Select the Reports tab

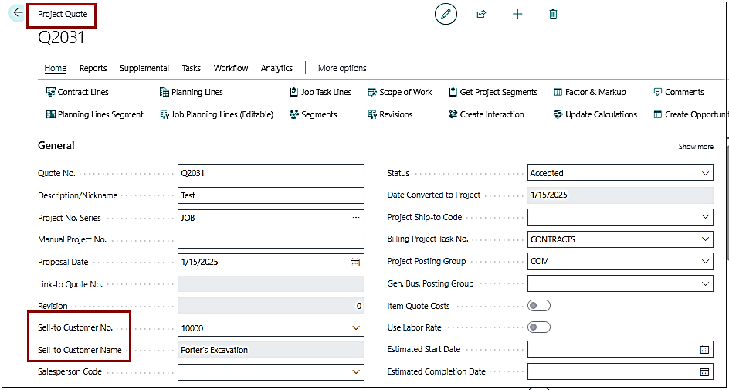click(93, 68)
